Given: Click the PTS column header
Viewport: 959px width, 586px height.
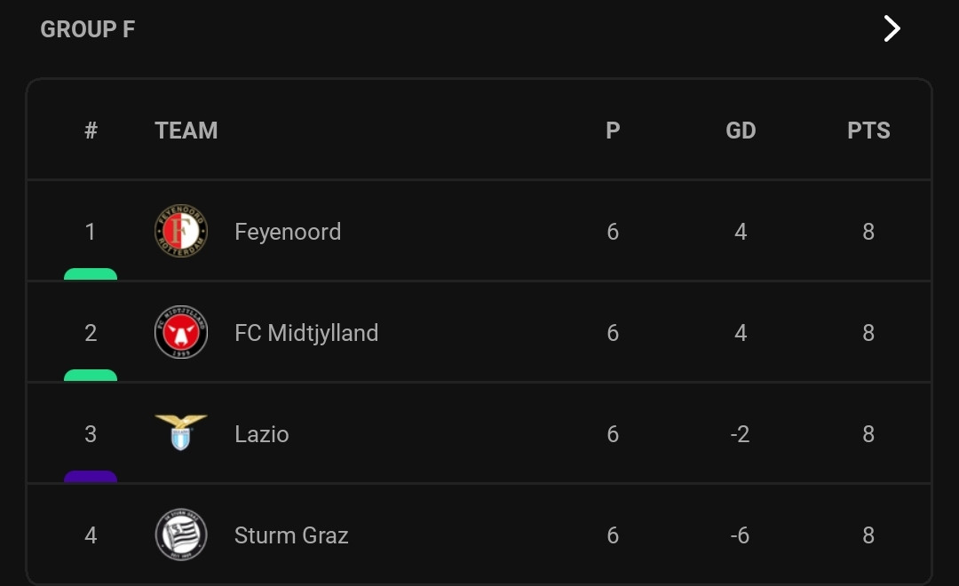Looking at the screenshot, I should pyautogui.click(x=868, y=131).
